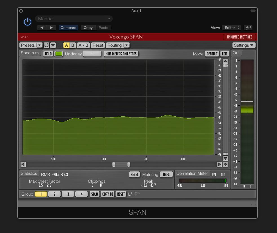Open the Manual preset dropdown

tap(74, 19)
